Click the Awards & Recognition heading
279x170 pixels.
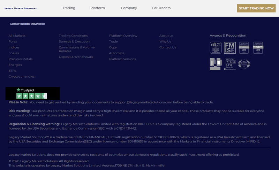coord(228,36)
